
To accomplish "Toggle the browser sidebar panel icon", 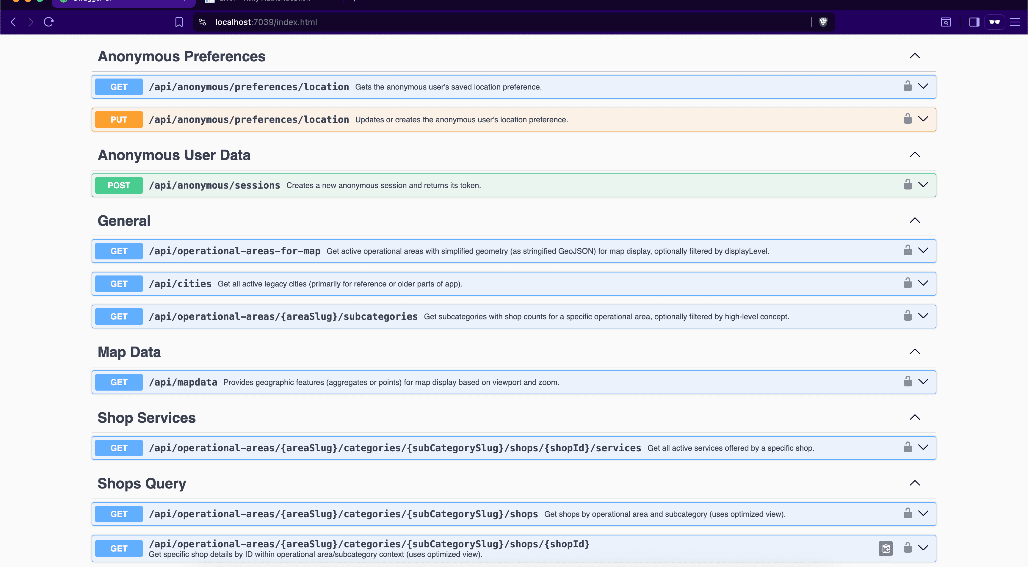I will [974, 22].
